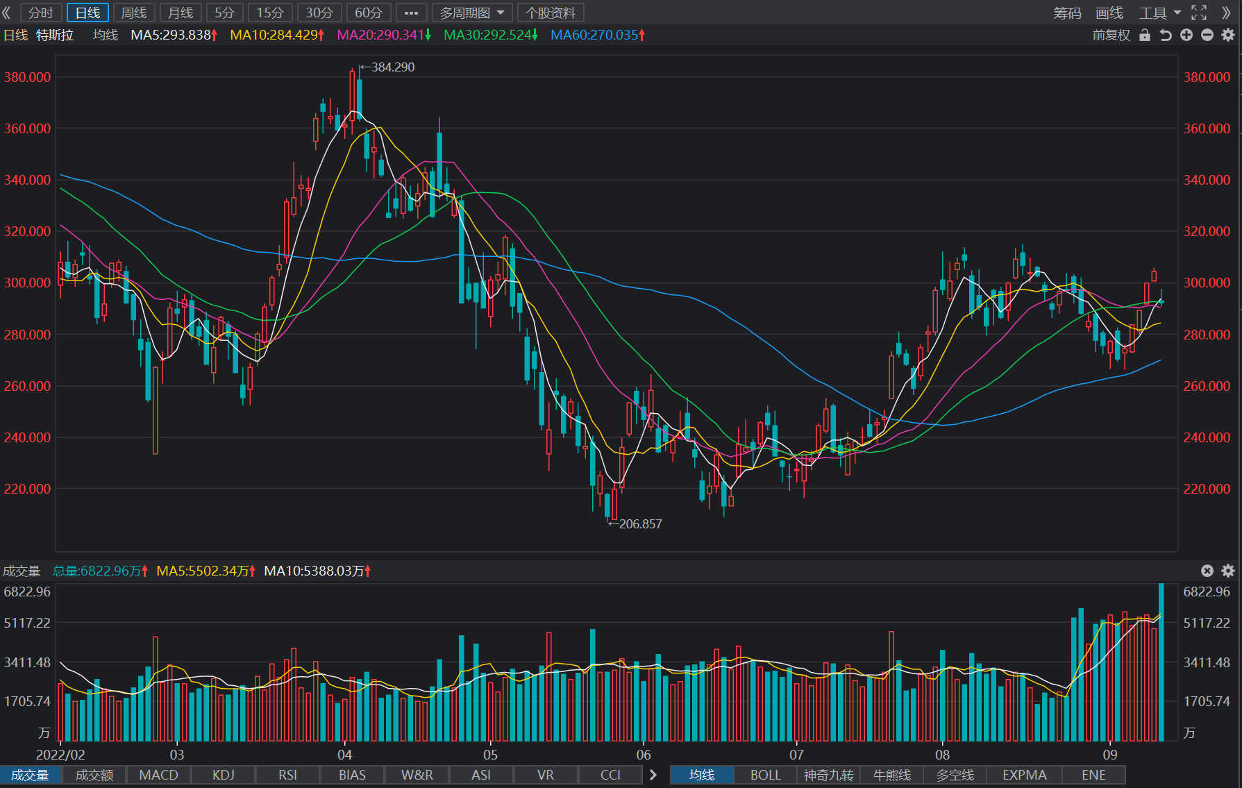1242x788 pixels.
Task: Select the MACD indicator tab
Action: point(159,775)
